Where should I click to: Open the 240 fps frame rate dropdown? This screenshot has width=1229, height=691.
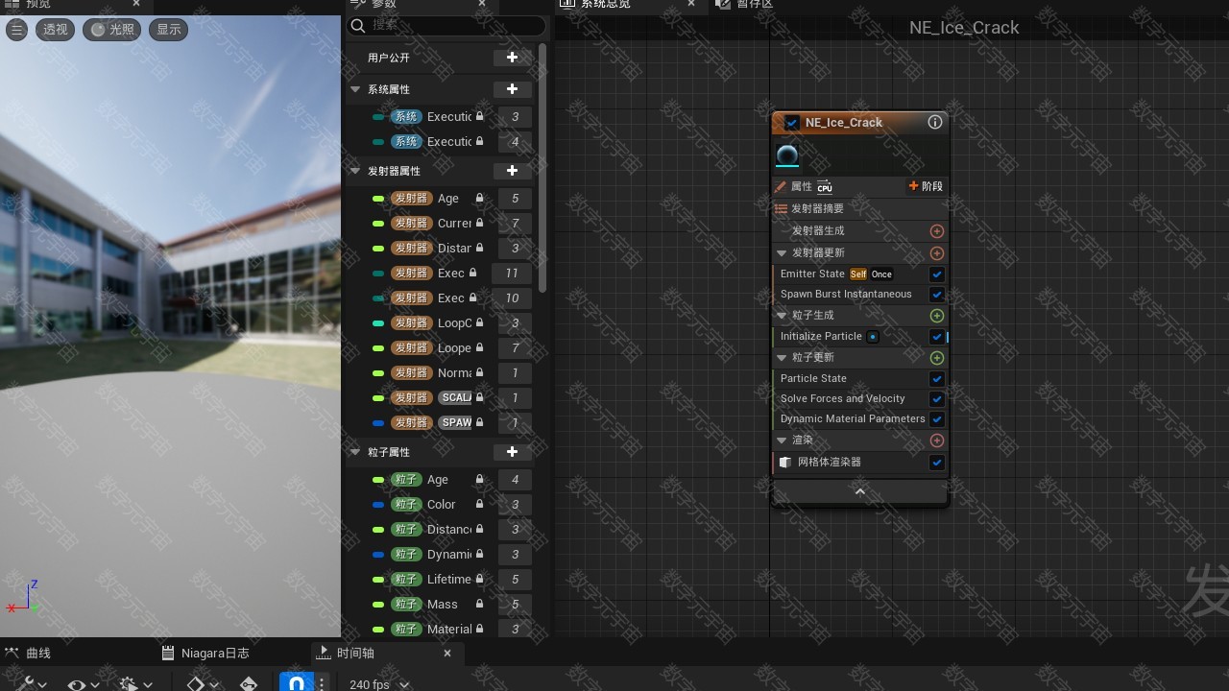[379, 683]
